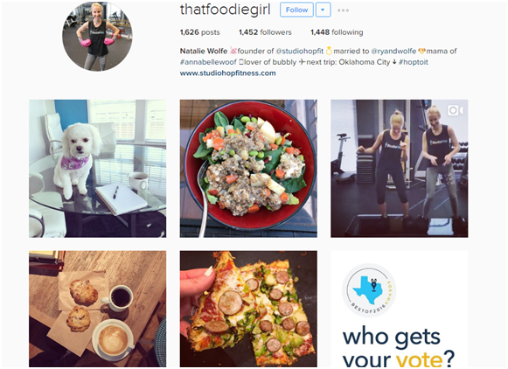Expand the suggested accounts dropdown arrow
Viewport: 508px width, 369px height.
pos(323,10)
